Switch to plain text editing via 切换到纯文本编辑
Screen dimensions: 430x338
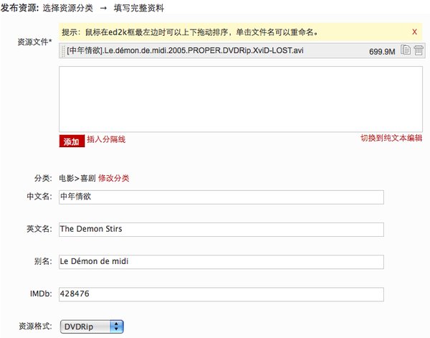point(391,138)
